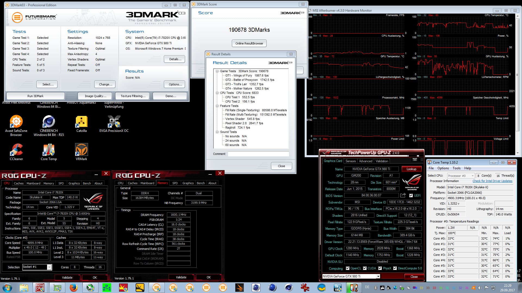Click the Afterburner monitor scroll-down arrow

[517, 153]
